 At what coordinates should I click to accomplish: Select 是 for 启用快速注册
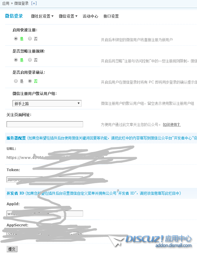[16, 39]
